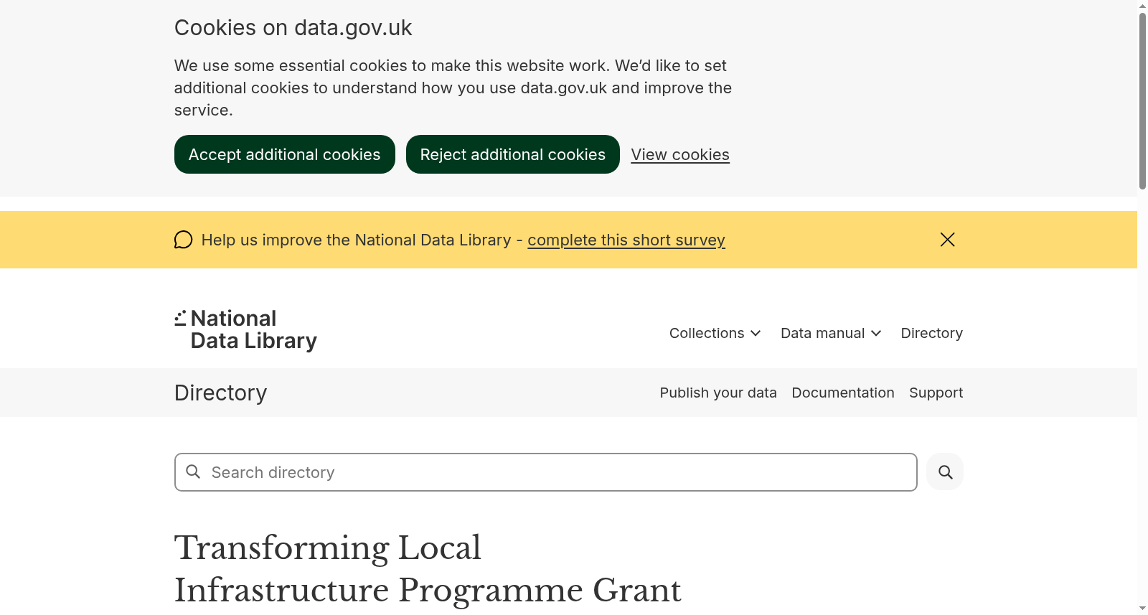1148x615 pixels.
Task: Click the Cookies on data.gov.uk heading
Action: tap(293, 27)
